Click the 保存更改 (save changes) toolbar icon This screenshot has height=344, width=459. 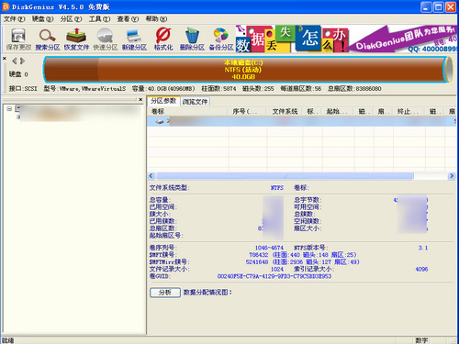[18, 39]
